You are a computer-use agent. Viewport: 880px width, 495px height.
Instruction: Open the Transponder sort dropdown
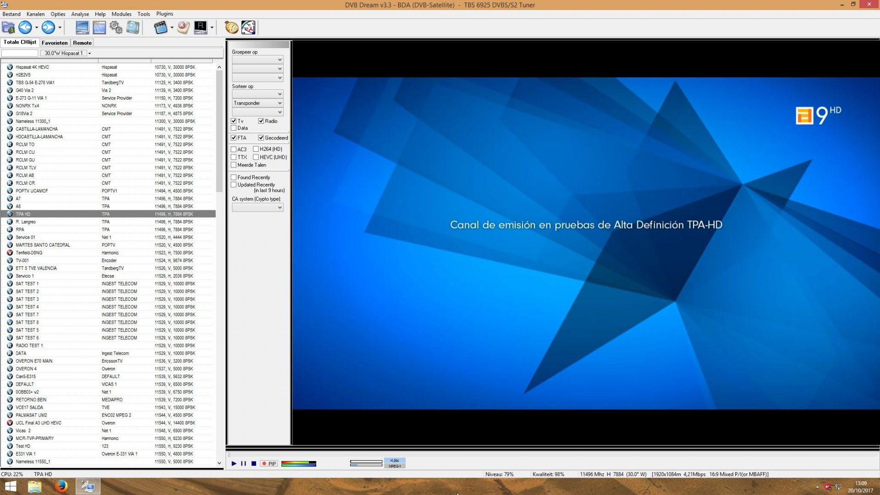258,103
